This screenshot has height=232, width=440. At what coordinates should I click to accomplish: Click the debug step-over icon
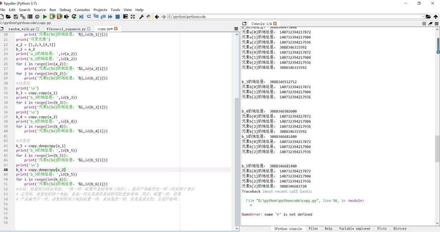(89, 17)
